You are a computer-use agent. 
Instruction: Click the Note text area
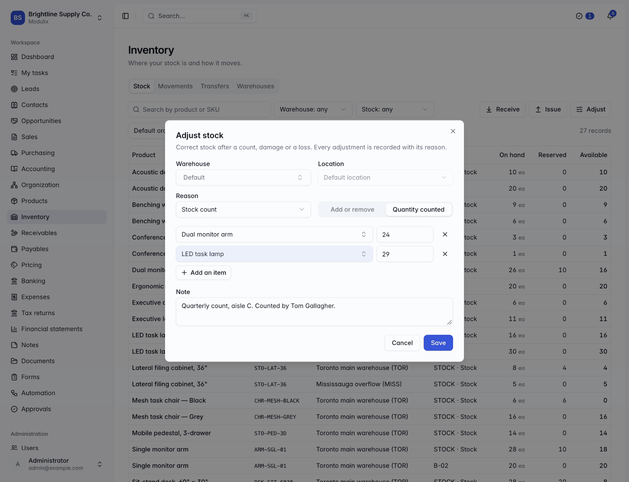coord(314,312)
